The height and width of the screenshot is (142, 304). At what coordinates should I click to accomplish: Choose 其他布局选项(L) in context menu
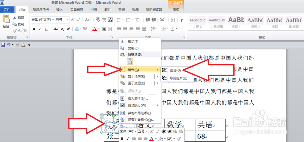[140, 113]
